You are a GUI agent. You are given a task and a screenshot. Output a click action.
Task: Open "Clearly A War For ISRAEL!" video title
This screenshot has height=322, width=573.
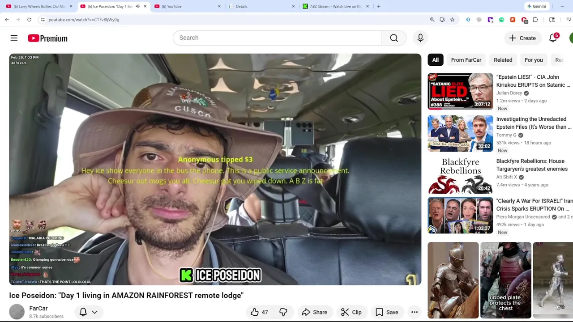pyautogui.click(x=534, y=205)
